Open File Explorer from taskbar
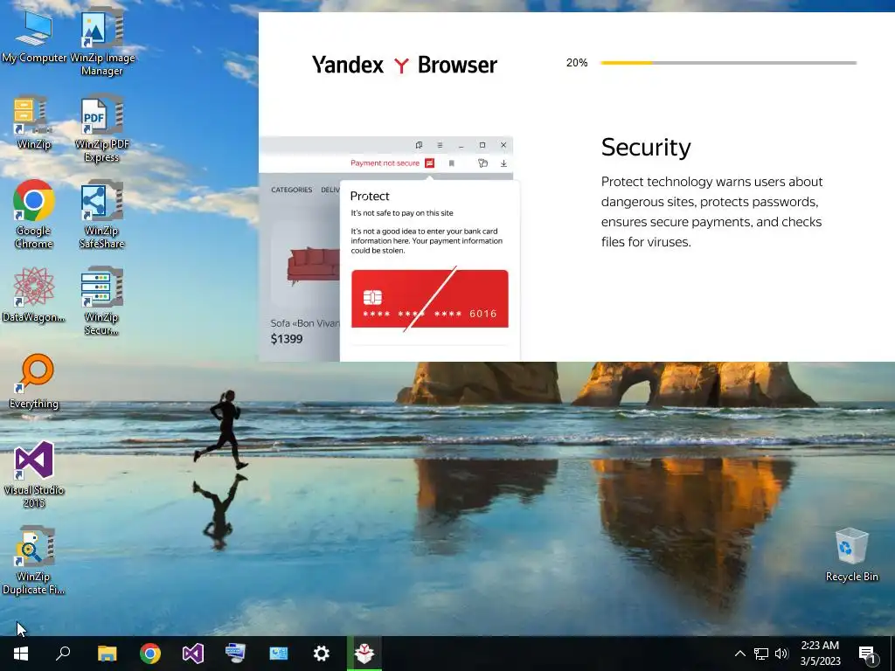Viewport: 895px width, 671px height. [x=107, y=654]
